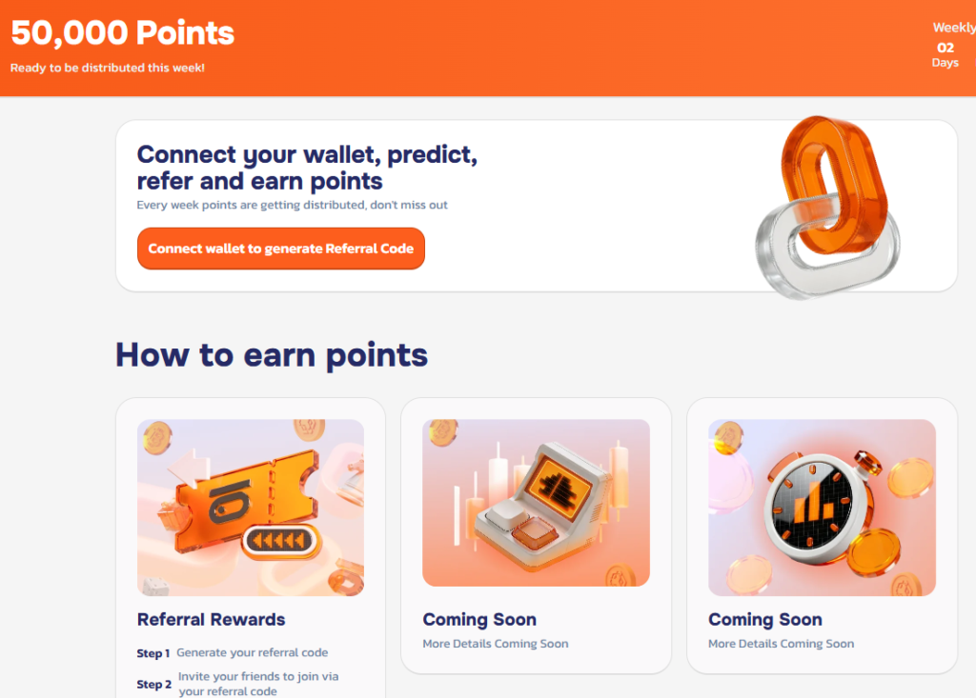Click the first Coming Soon card title
The image size is (976, 698).
pos(479,619)
